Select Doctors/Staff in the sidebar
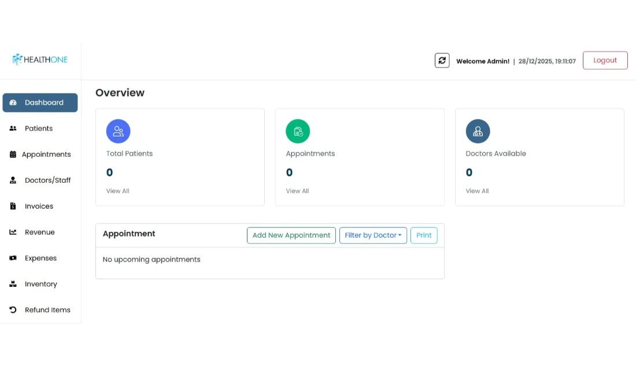This screenshot has height=376, width=636. click(x=47, y=180)
